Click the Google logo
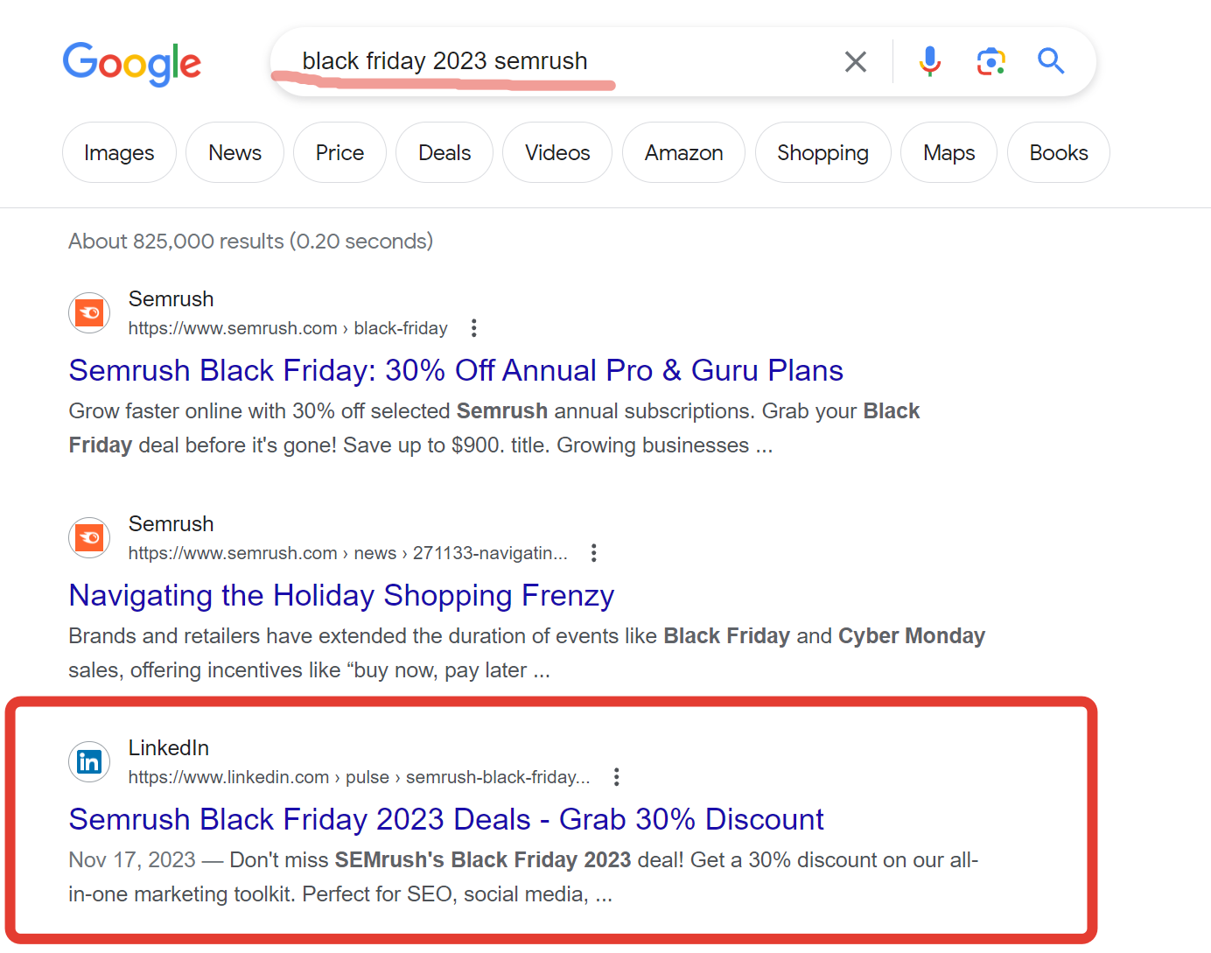 coord(132,63)
